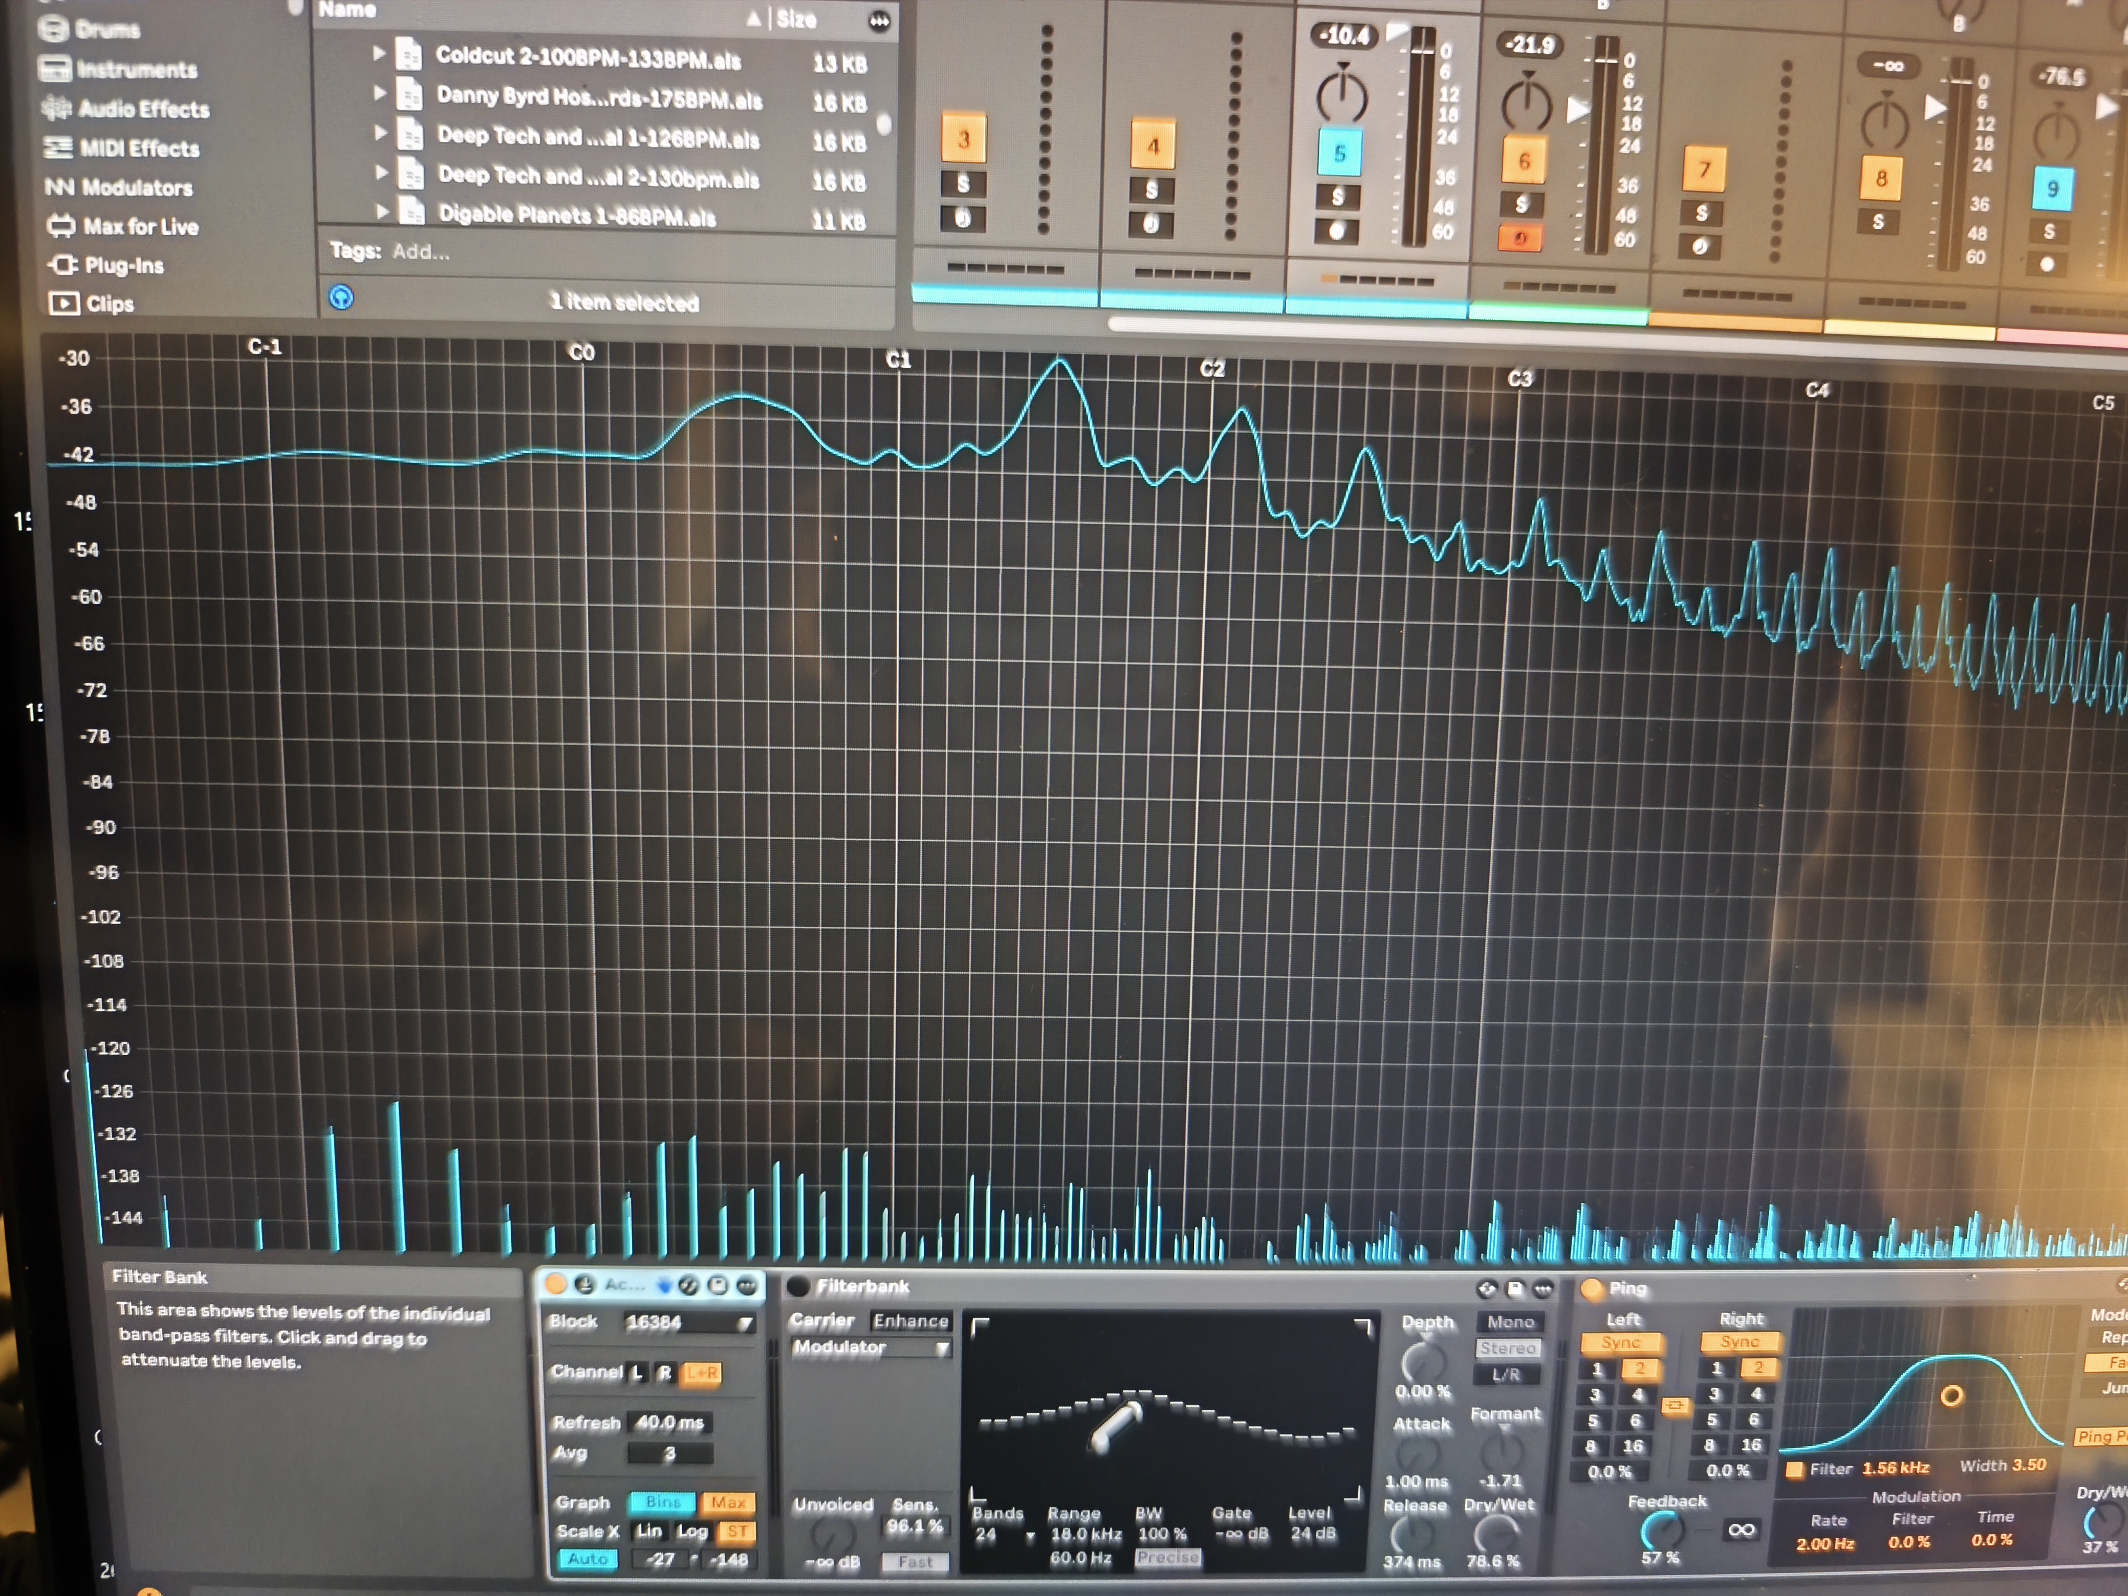Image resolution: width=2128 pixels, height=1596 pixels.
Task: Open the Audio Effects category
Action: coord(142,110)
